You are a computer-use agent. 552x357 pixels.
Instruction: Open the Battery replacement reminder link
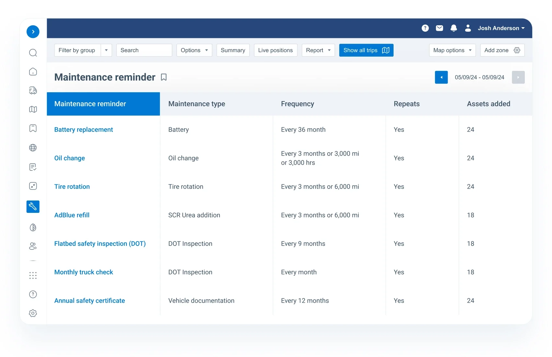[84, 130]
